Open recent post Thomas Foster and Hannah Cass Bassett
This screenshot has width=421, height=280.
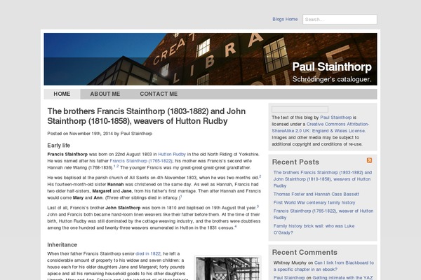tap(316, 195)
